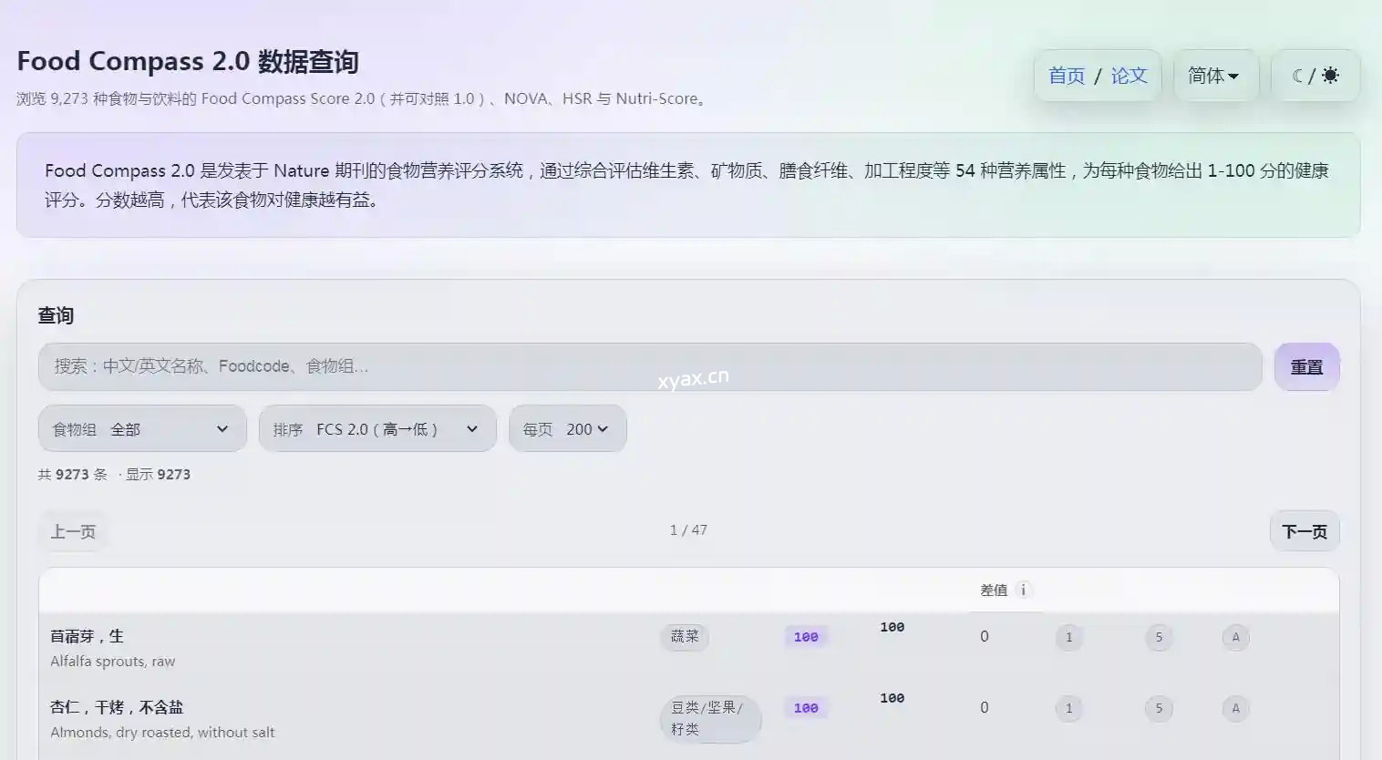Screen dimensions: 1382x760
Task: Open the 排序 FCS 2.0 sort dropdown
Action: click(376, 429)
